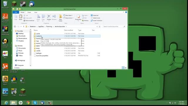Screen dimensions: 188x106
Task: Switch to large icons view
Action: [x=126, y=68]
